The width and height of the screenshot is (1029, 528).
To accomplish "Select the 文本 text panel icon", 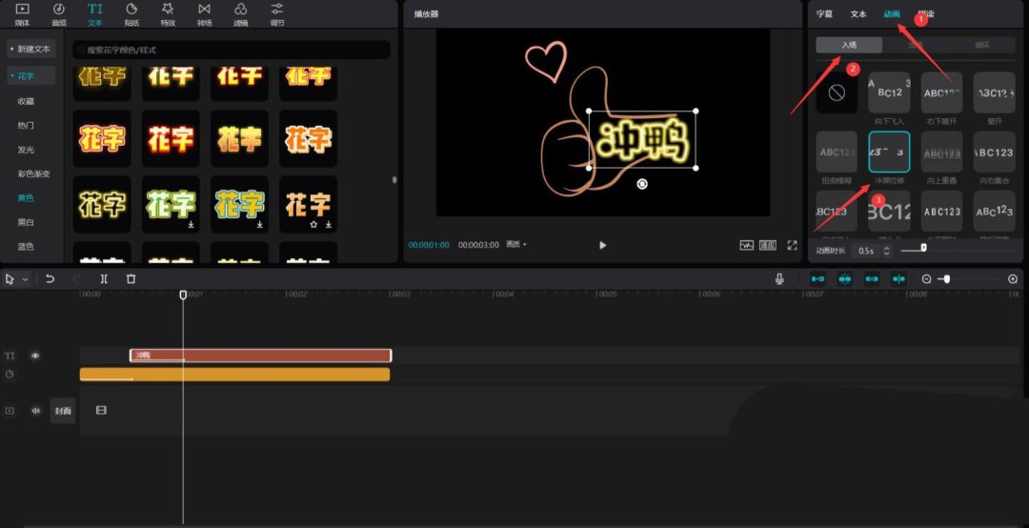I will tap(95, 13).
